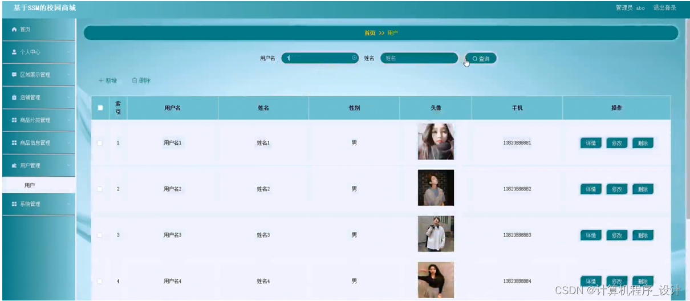Click in the 姓名 search field

click(419, 58)
